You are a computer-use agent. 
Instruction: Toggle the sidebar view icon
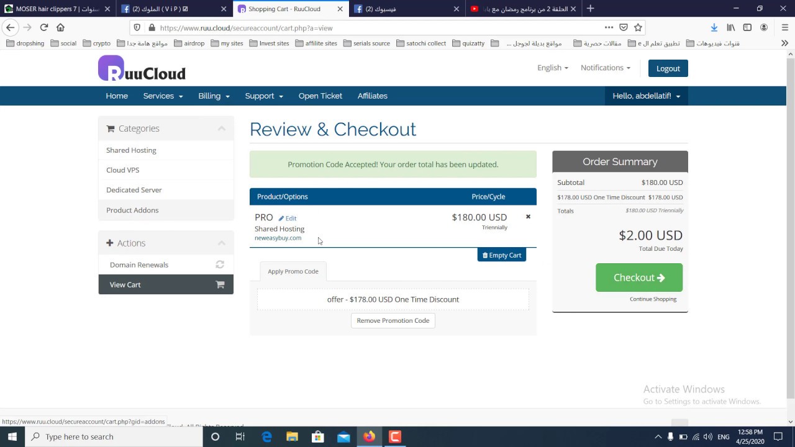(x=747, y=27)
